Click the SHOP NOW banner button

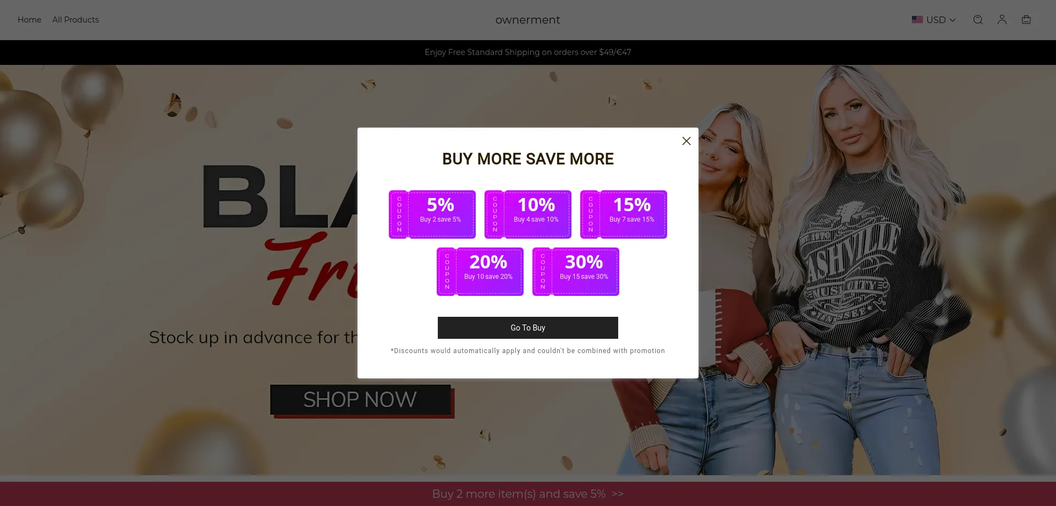tap(361, 400)
